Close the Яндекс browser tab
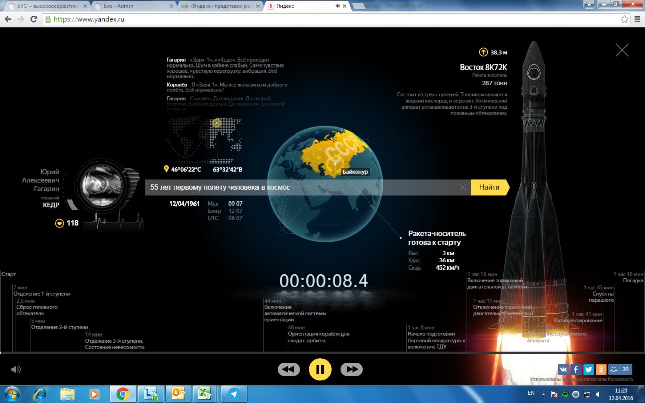645x403 pixels. pos(344,6)
